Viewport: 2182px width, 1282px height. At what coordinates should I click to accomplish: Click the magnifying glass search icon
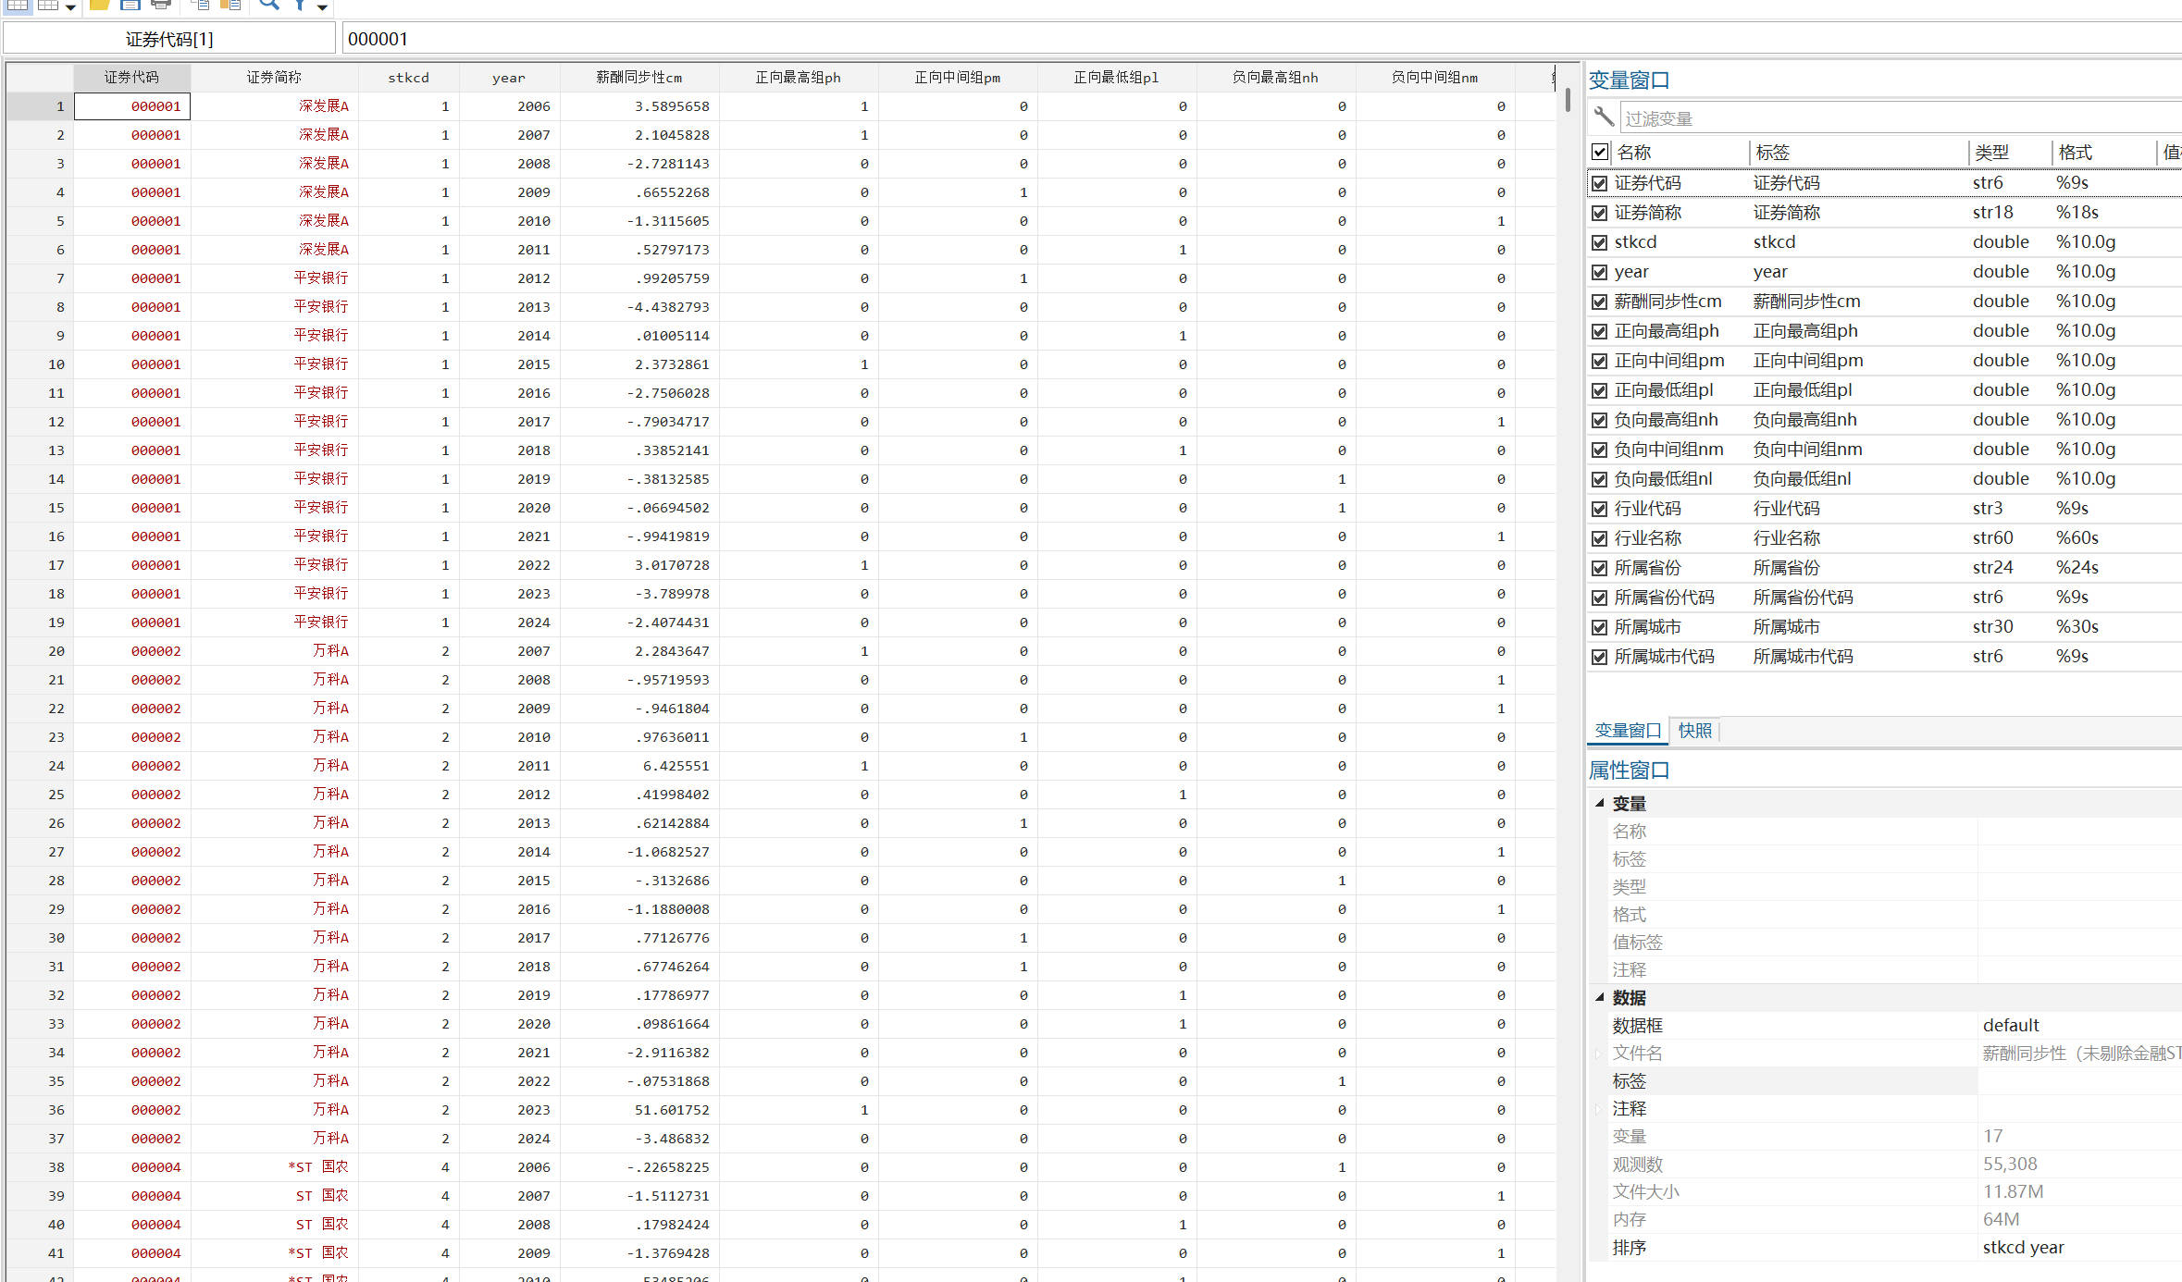click(x=268, y=5)
